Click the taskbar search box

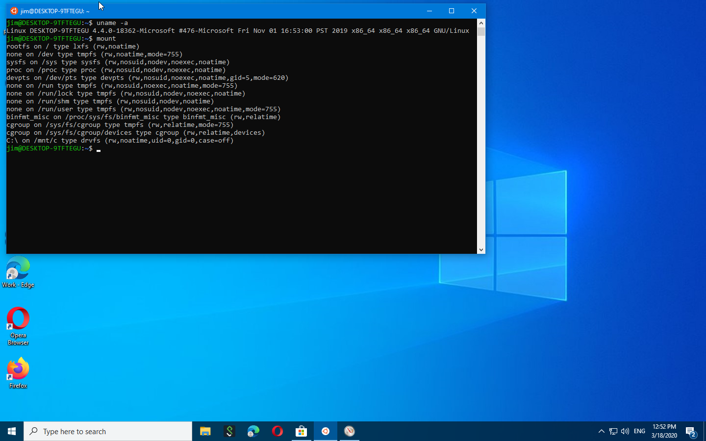(x=108, y=431)
